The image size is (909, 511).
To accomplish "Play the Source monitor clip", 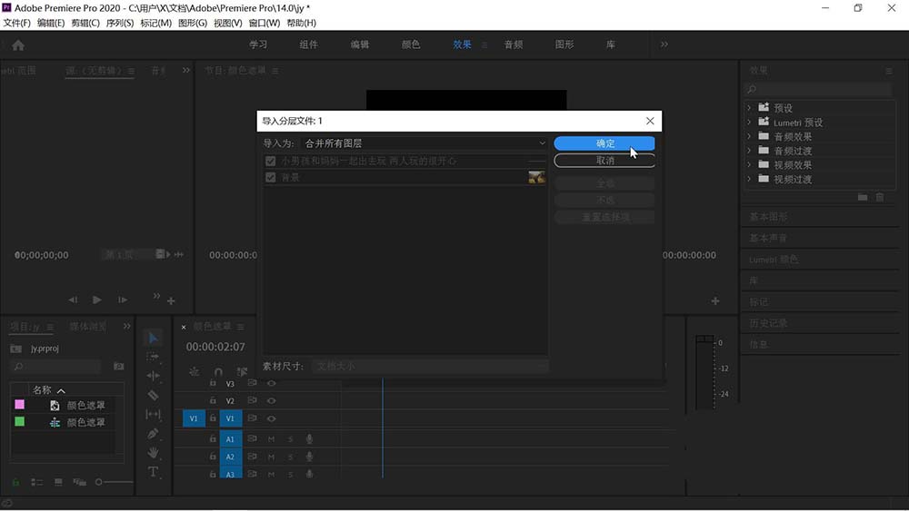I will coord(97,300).
